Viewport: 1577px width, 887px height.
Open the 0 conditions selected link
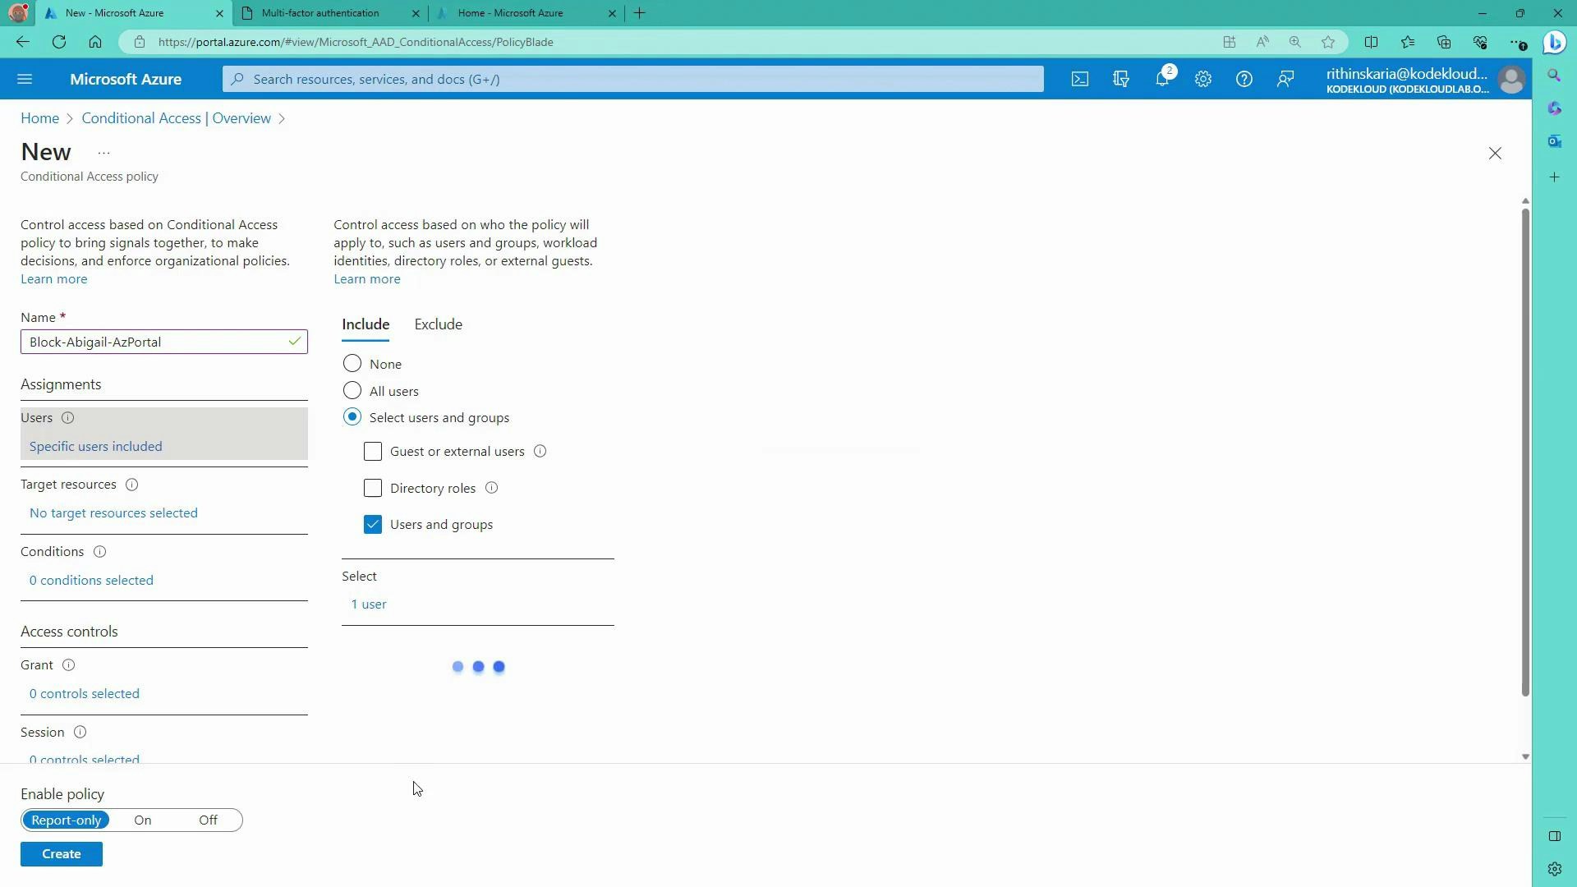pyautogui.click(x=90, y=580)
